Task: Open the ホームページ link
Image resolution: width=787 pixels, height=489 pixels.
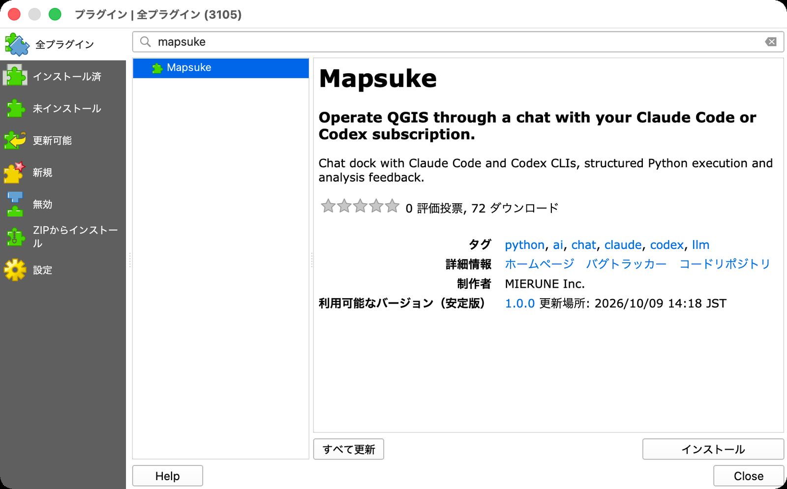Action: click(540, 264)
